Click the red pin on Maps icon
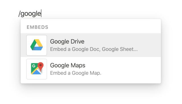This screenshot has height=104, width=182. (x=40, y=66)
